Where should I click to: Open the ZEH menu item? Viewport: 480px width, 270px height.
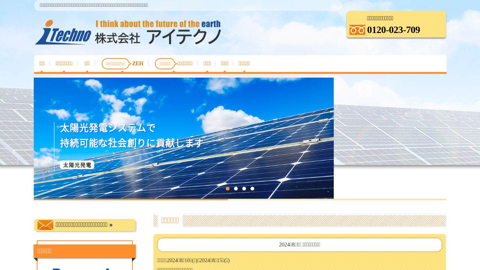[x=138, y=64]
